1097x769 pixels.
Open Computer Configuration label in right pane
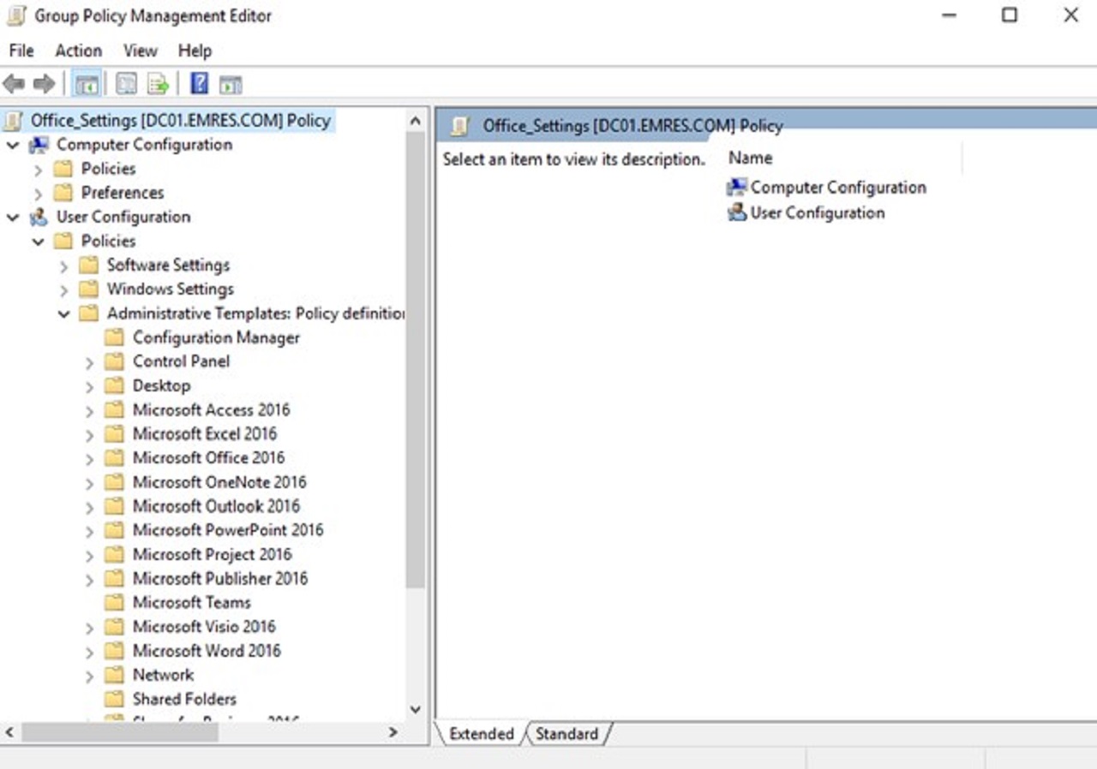click(x=838, y=188)
